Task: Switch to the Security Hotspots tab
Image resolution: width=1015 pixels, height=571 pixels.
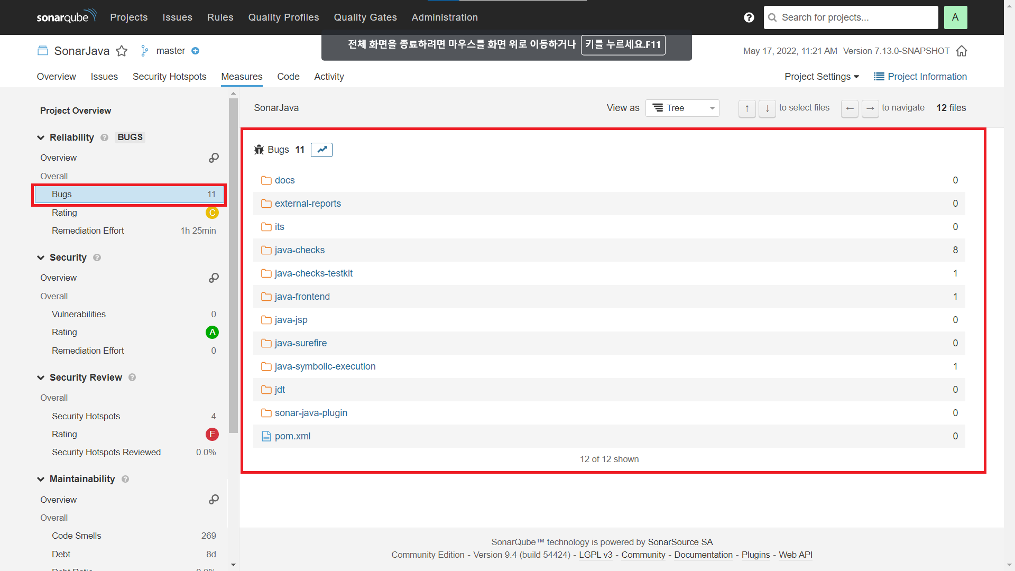Action: pos(169,77)
